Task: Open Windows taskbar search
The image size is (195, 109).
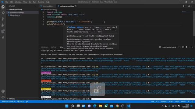Action: click(x=73, y=106)
